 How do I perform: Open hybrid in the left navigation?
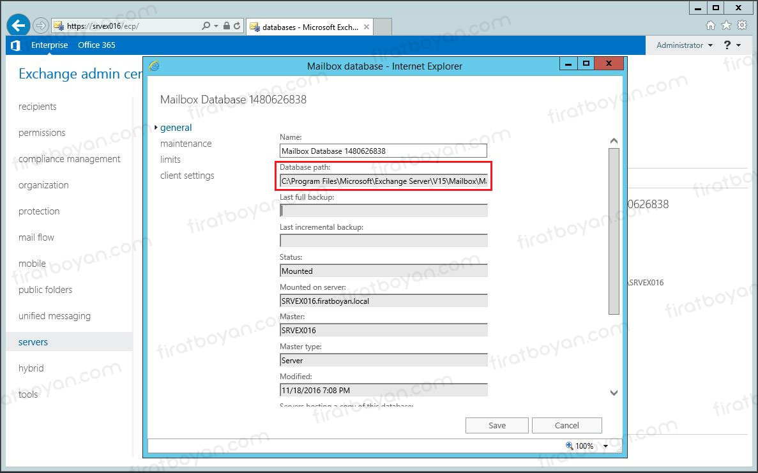tap(31, 368)
